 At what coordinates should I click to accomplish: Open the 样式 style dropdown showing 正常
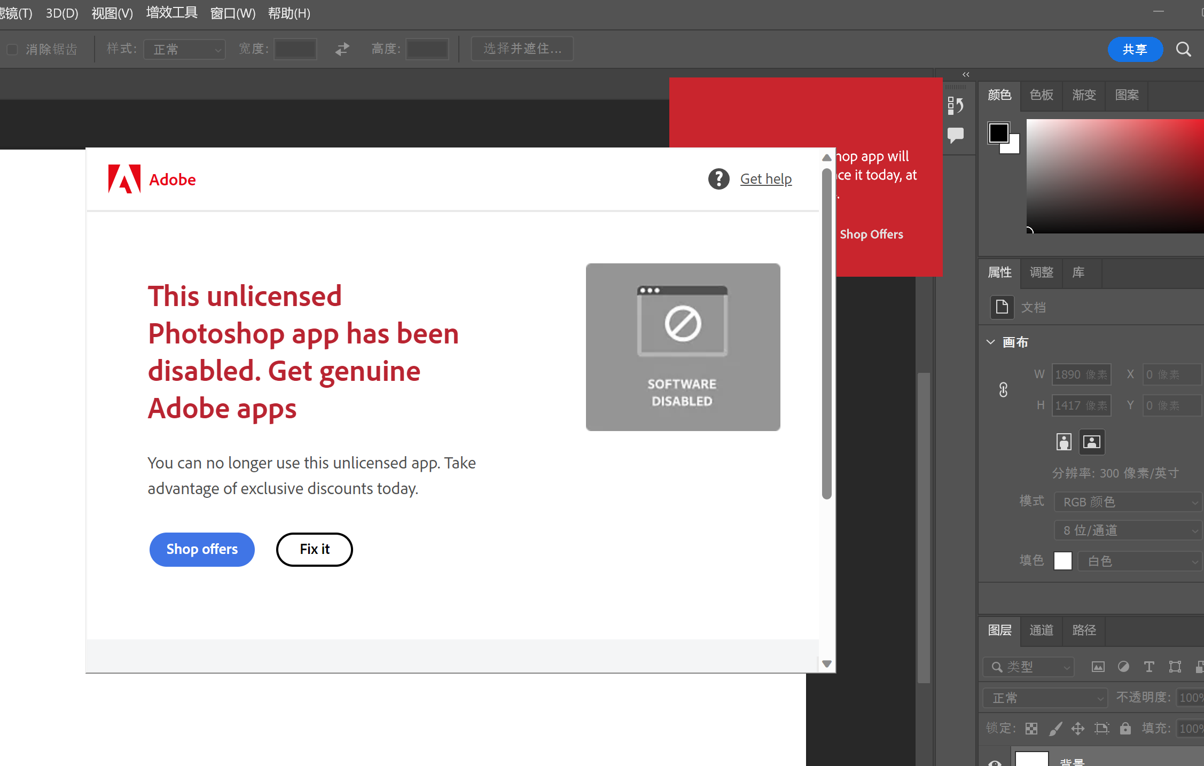tap(184, 49)
